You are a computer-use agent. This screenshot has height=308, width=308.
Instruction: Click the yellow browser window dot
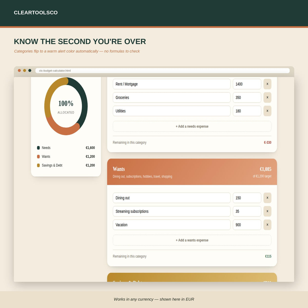point(25,70)
